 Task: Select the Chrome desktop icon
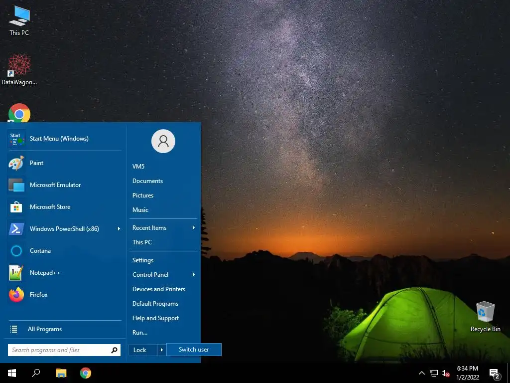(19, 113)
